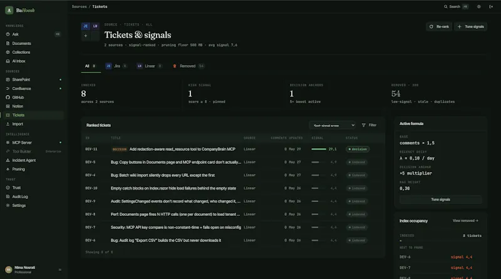Screen dimensions: 501x279
Task: Click the Tool Builder icon
Action: (x=8, y=151)
